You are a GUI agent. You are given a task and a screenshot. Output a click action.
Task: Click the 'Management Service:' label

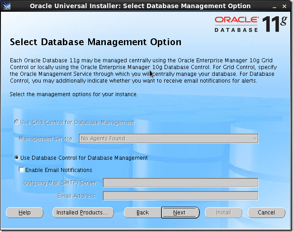[46, 139]
